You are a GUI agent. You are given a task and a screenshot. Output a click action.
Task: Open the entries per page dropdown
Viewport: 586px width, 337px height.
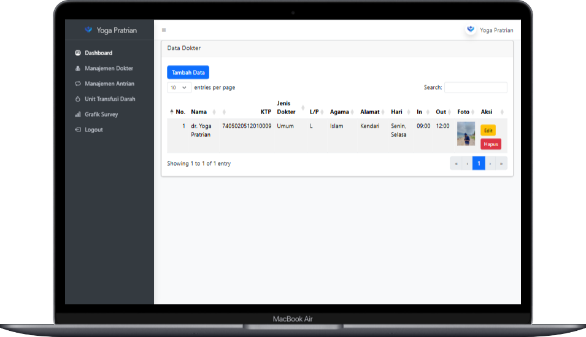point(179,88)
